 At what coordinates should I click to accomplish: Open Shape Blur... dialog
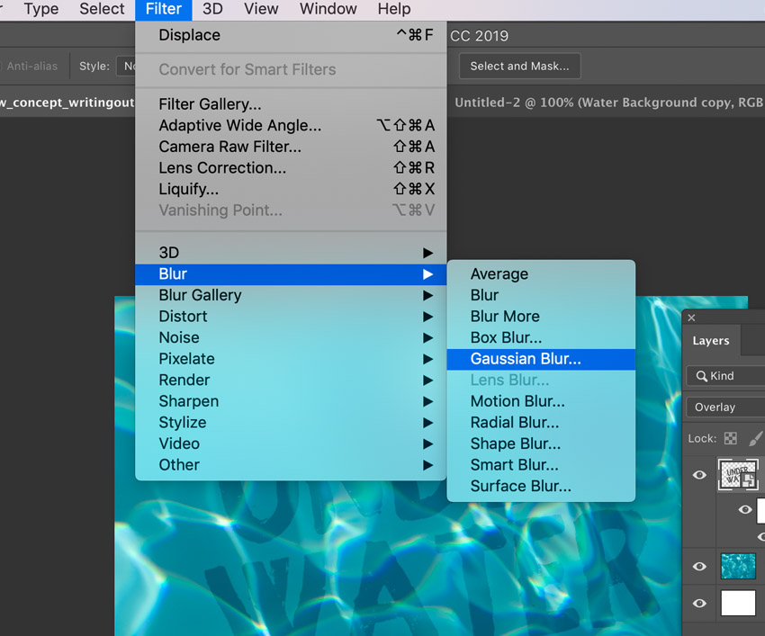click(x=541, y=443)
